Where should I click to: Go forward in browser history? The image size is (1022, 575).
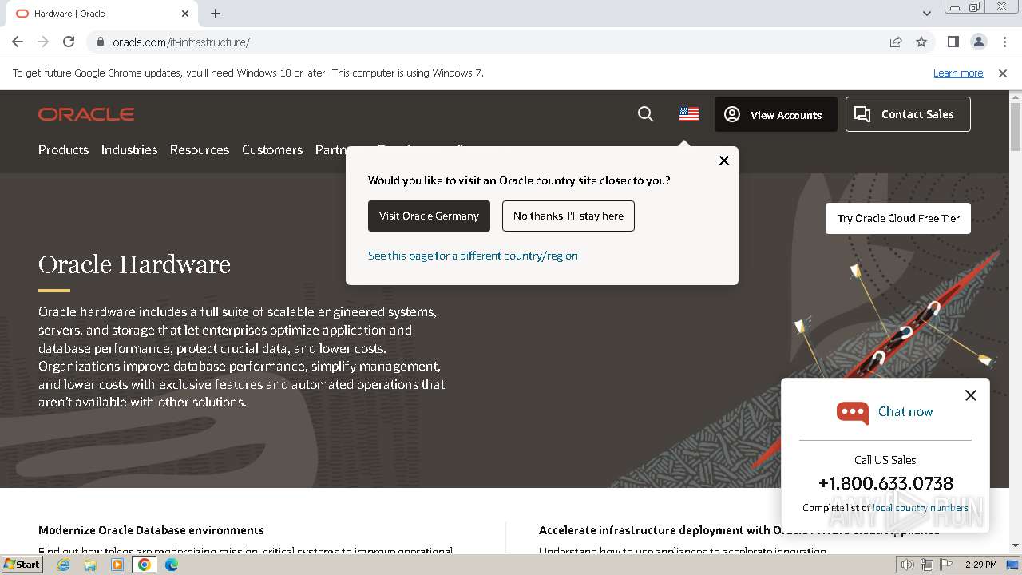pyautogui.click(x=43, y=42)
